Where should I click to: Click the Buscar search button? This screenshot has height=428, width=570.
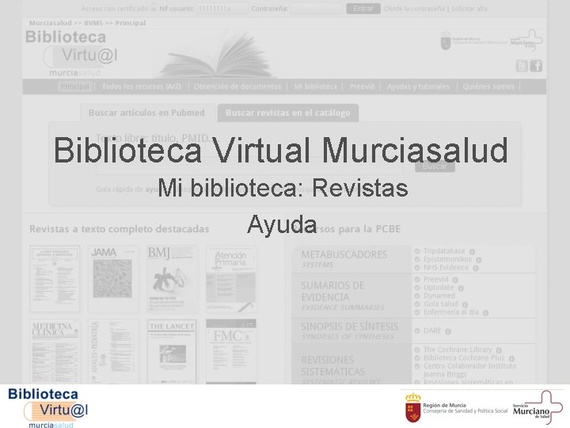(435, 166)
